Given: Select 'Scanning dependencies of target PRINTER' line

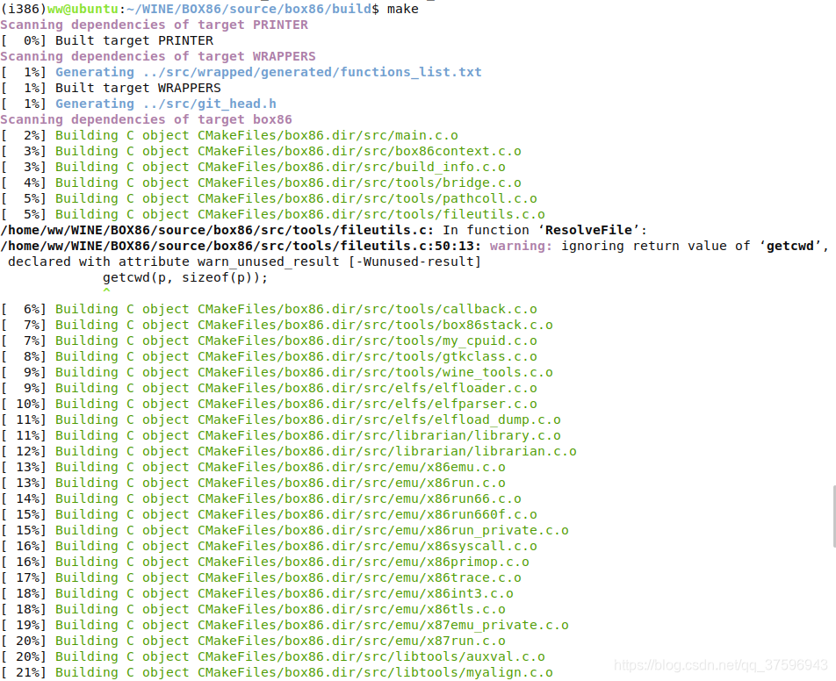Looking at the screenshot, I should pyautogui.click(x=154, y=25).
